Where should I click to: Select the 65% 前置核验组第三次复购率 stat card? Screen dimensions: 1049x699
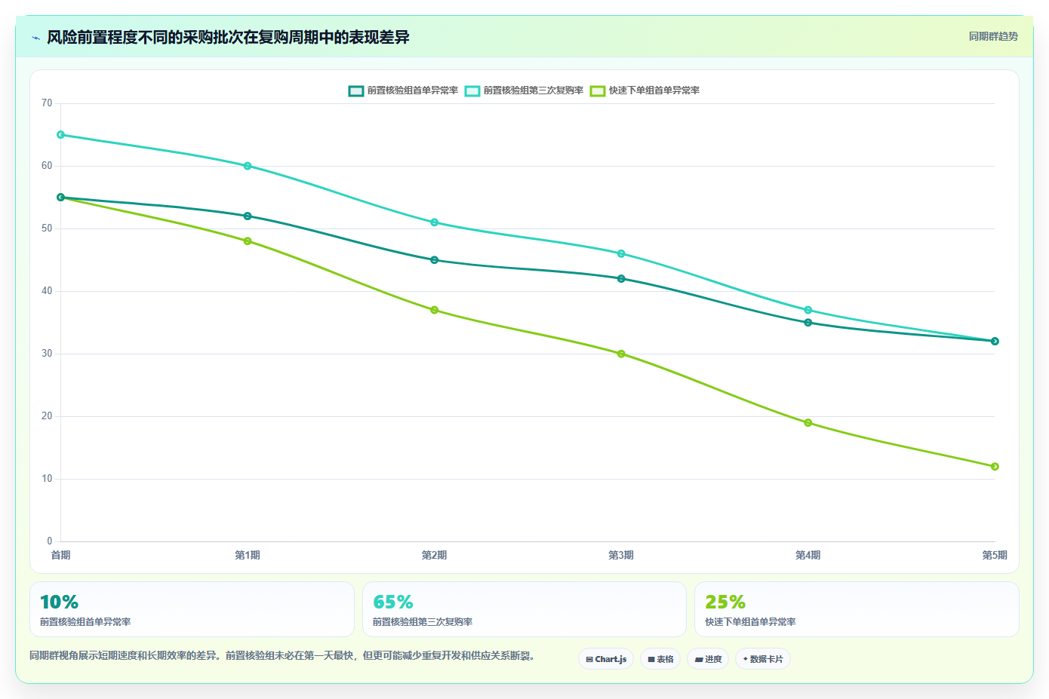tap(524, 609)
